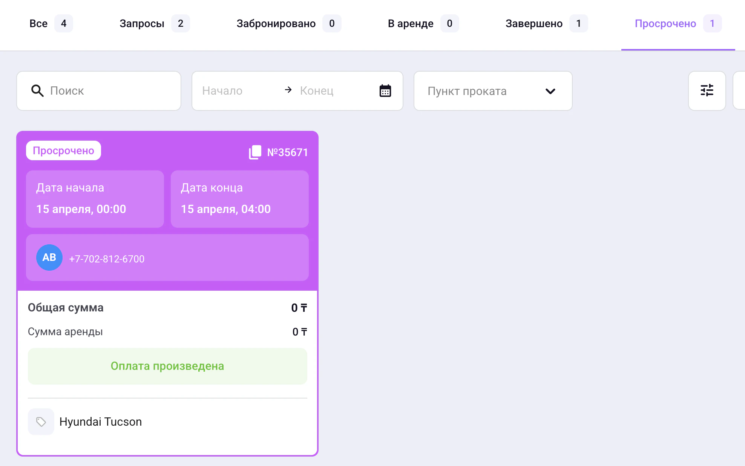Open the filter settings sliders icon
Screen dimensions: 745x466
pyautogui.click(x=707, y=90)
